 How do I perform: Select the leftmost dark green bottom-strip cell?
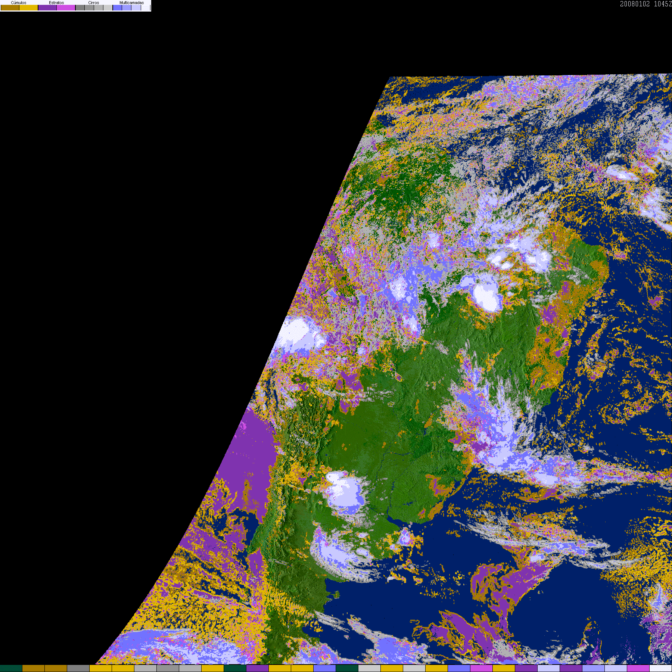click(11, 668)
